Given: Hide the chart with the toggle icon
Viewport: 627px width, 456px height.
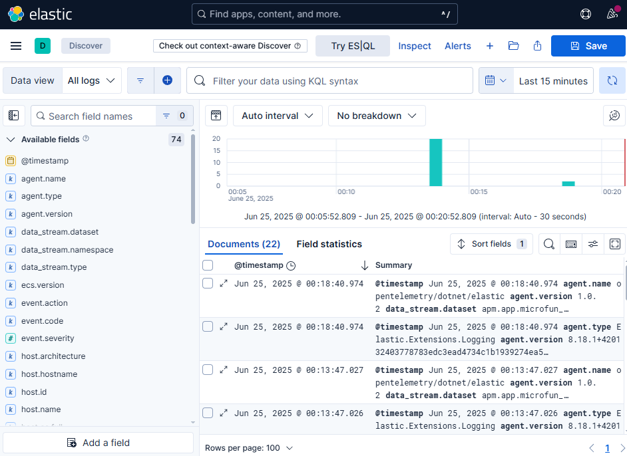Looking at the screenshot, I should click(216, 116).
